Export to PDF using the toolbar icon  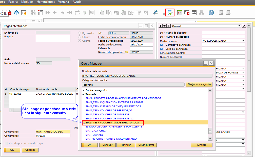pyautogui.click(x=10, y=13)
